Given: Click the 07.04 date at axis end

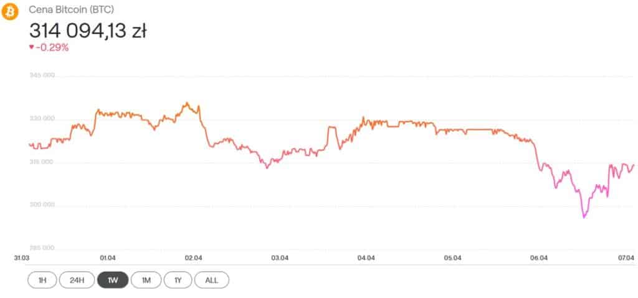Looking at the screenshot, I should point(626,258).
